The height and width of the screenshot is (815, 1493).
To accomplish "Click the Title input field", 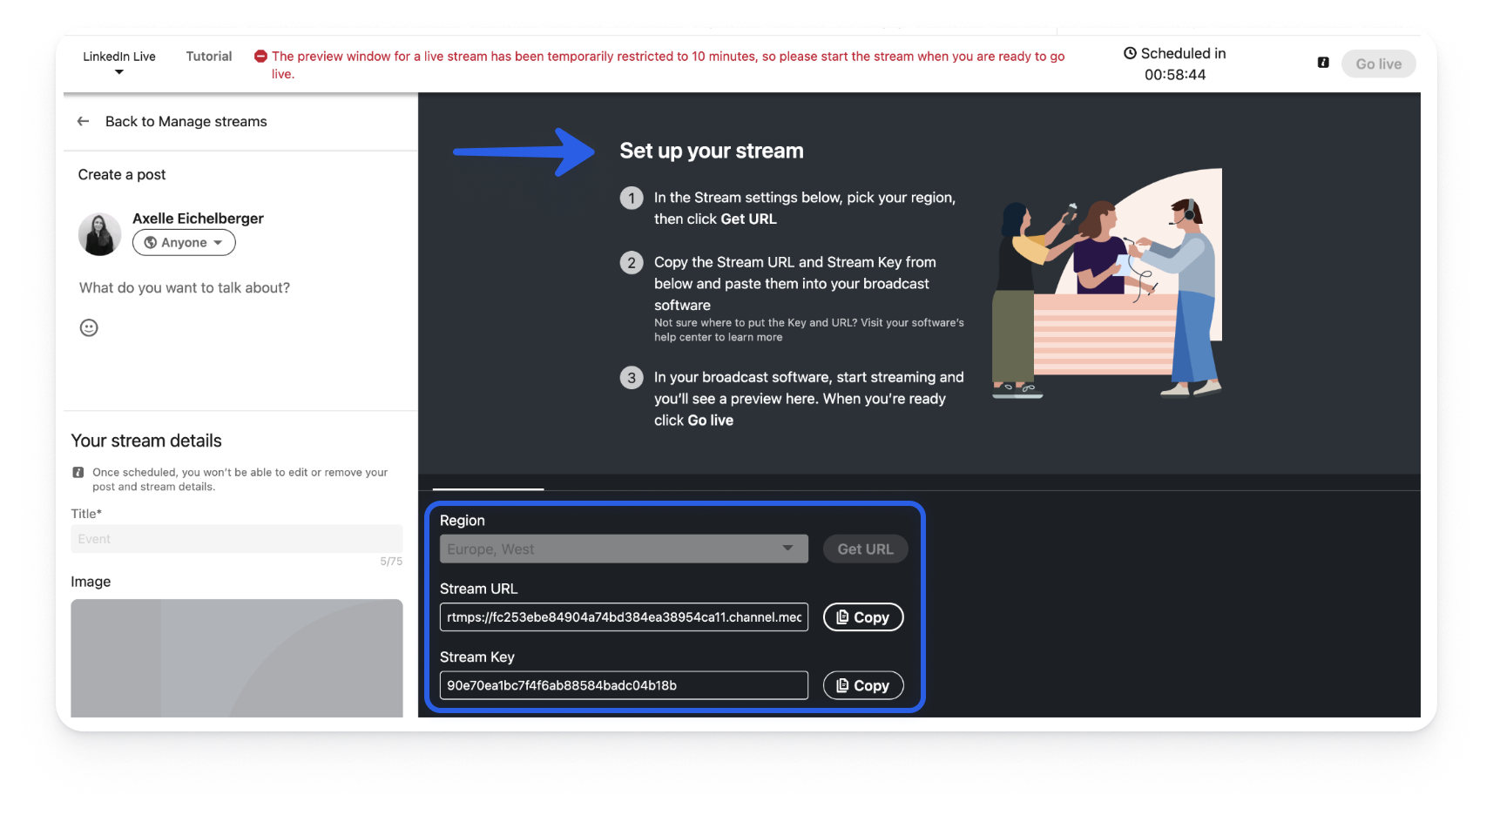I will click(237, 539).
